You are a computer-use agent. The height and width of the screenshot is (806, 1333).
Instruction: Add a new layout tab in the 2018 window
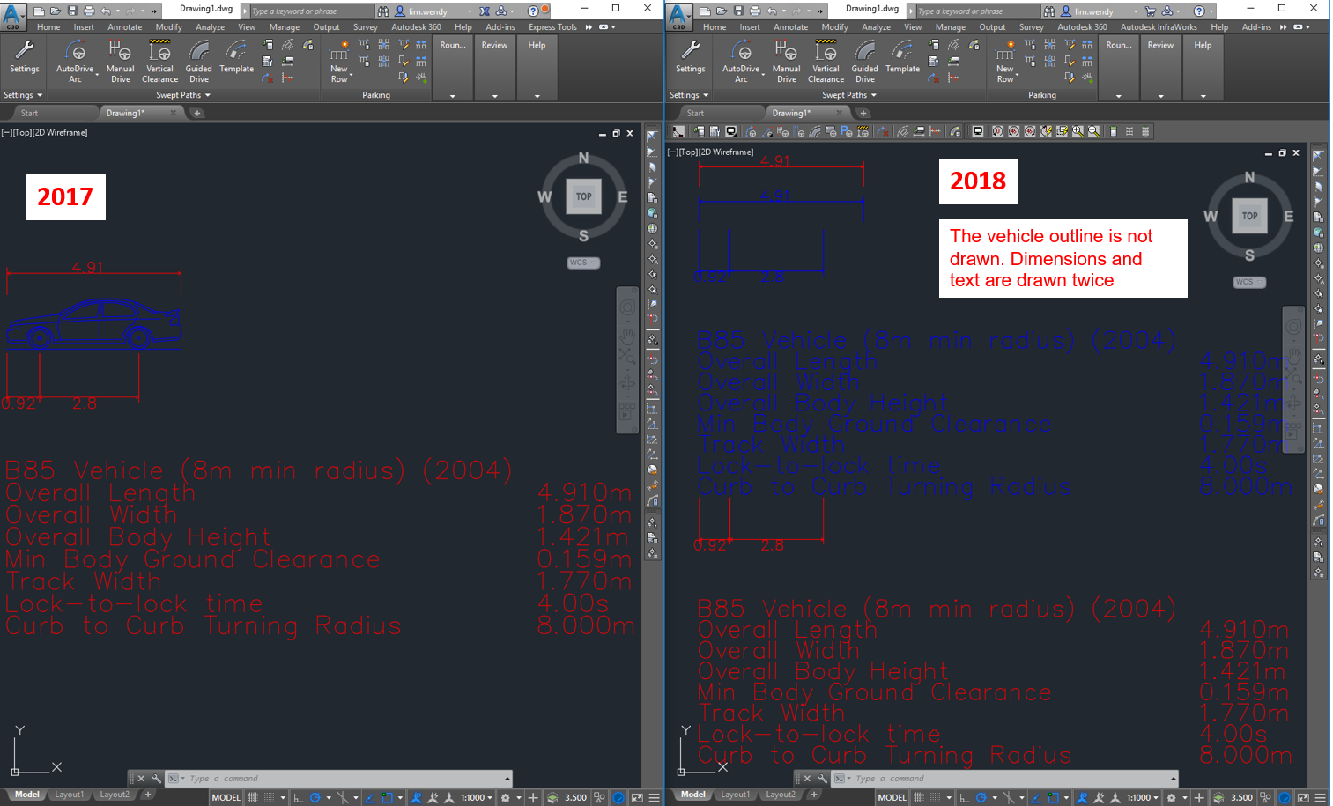[814, 795]
